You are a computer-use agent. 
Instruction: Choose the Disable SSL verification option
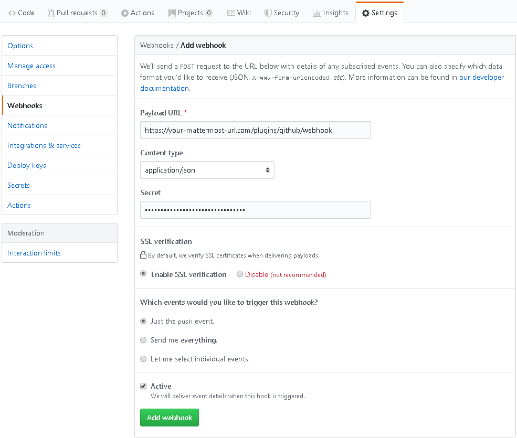(240, 274)
